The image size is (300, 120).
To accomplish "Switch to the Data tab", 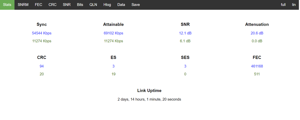I will (121, 5).
